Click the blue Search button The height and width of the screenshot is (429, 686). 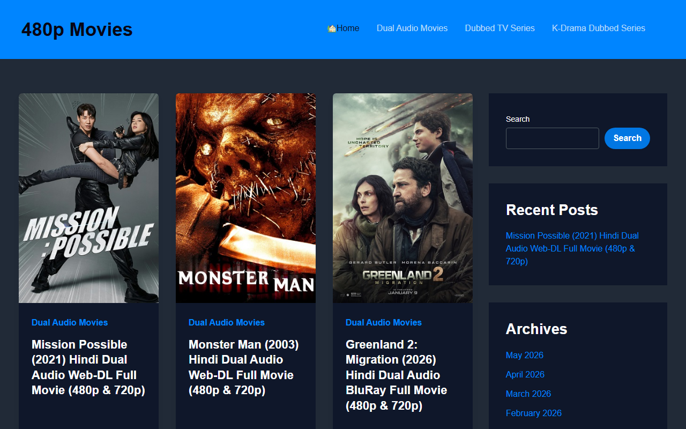tap(627, 138)
